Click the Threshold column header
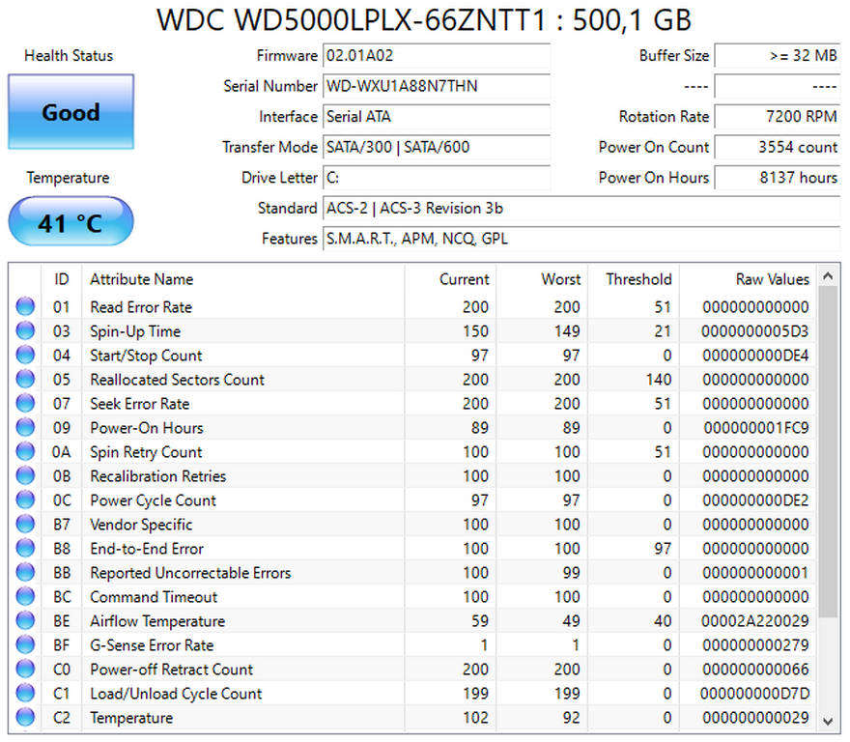Image resolution: width=850 pixels, height=742 pixels. (637, 279)
